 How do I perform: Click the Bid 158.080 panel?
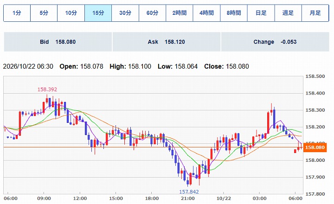[58, 42]
